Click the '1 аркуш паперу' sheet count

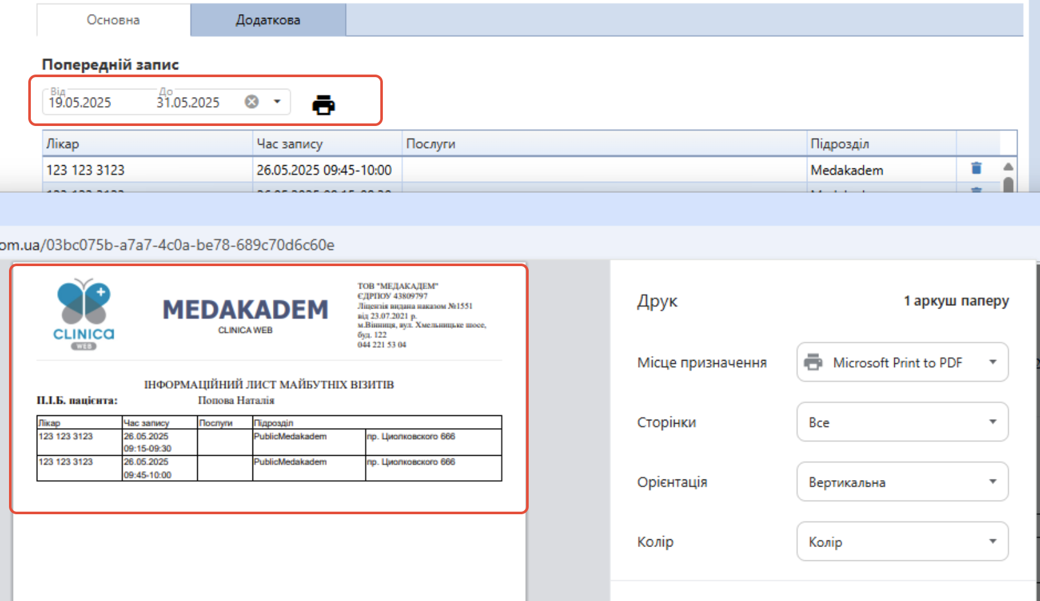click(956, 301)
